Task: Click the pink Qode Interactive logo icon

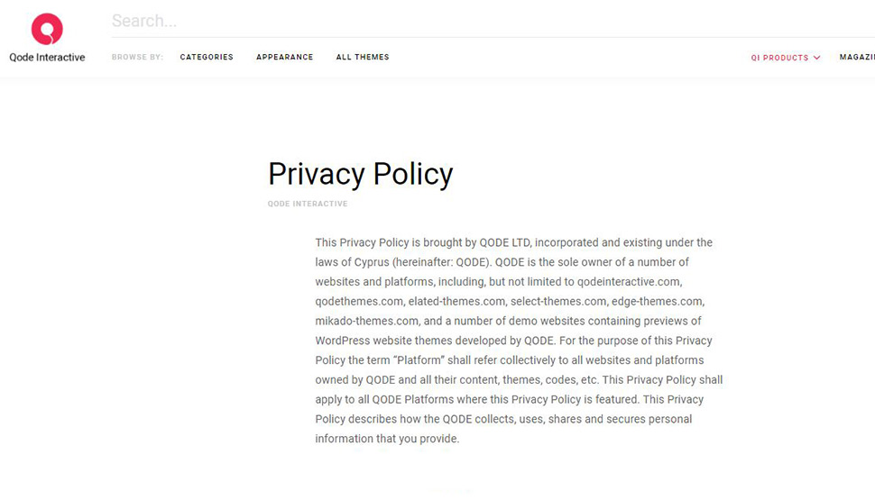Action: [x=47, y=29]
